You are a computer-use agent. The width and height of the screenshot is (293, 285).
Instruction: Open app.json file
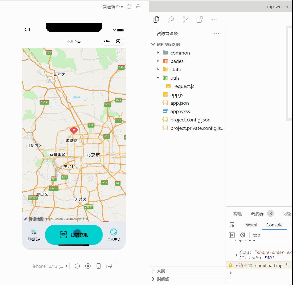pyautogui.click(x=179, y=103)
